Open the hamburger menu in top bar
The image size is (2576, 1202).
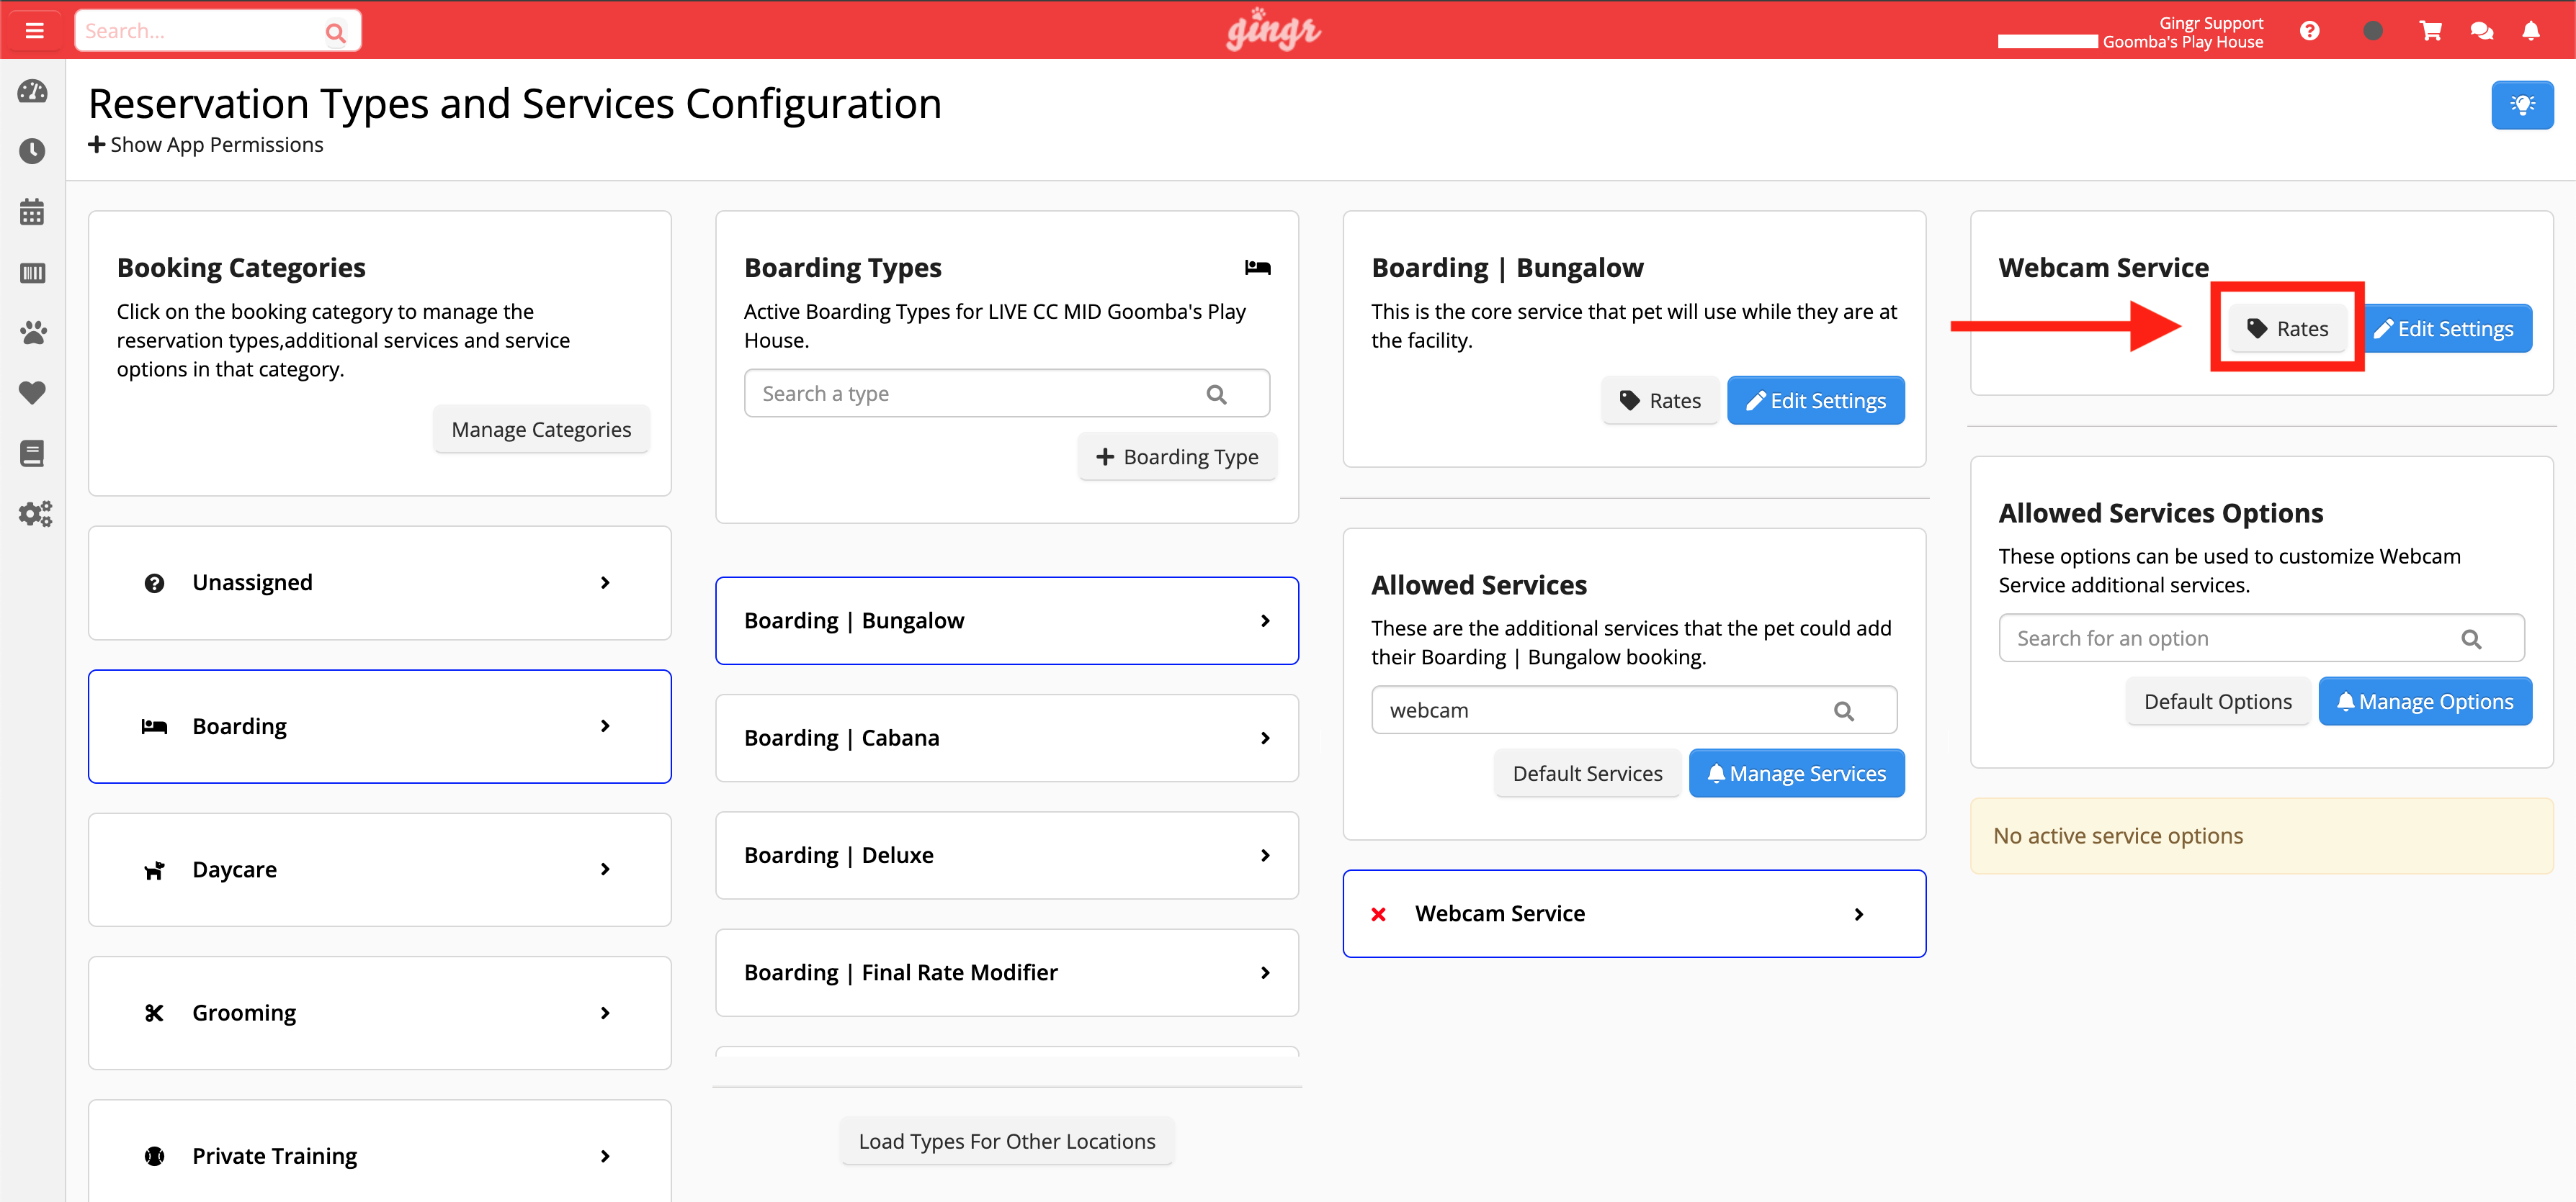pyautogui.click(x=34, y=30)
